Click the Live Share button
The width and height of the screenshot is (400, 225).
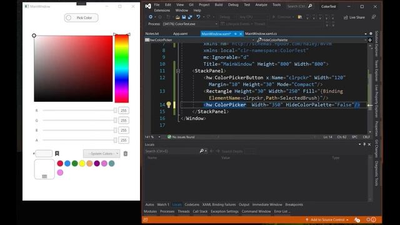354,17
